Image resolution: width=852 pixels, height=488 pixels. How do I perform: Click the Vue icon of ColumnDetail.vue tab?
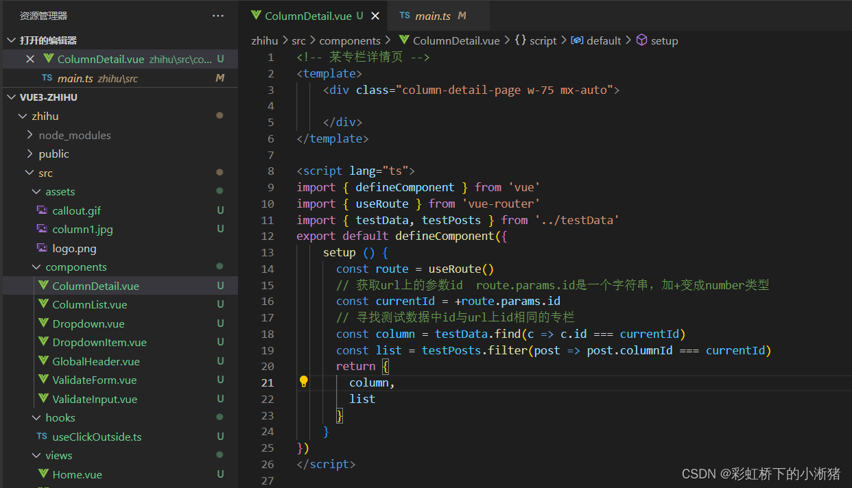[x=256, y=15]
